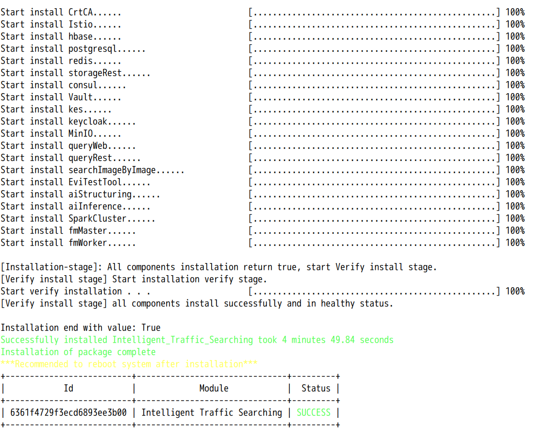
Task: Click the redis install progress bar
Action: pos(374,61)
